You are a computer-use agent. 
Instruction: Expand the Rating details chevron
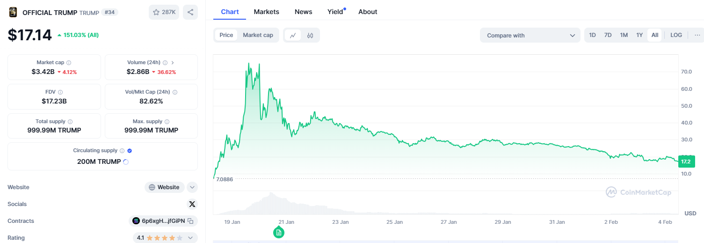190,238
